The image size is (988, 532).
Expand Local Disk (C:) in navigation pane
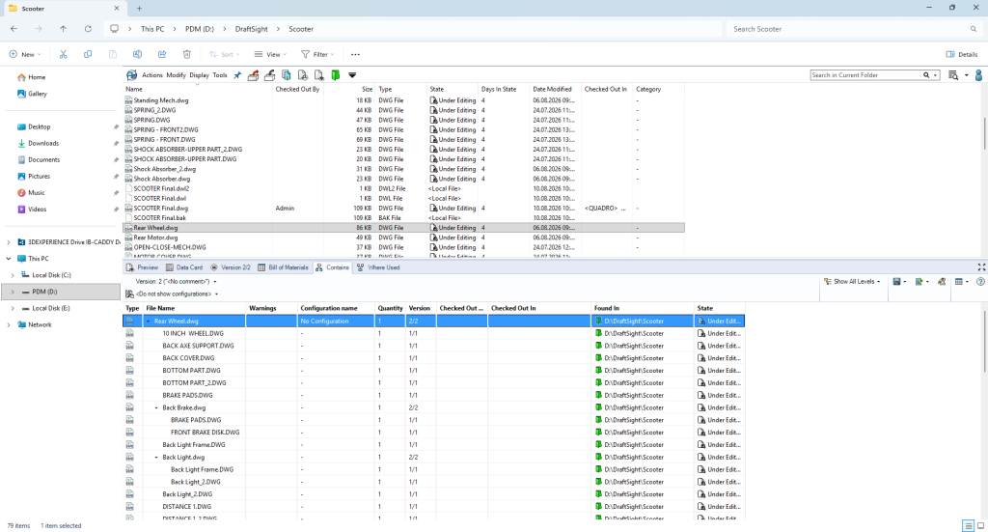(x=12, y=275)
